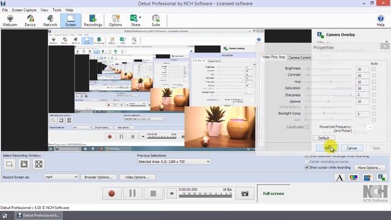Viewport: 391px width, 220px height.
Task: Toggle the Auto checkbox for Saturation
Action: click(373, 88)
